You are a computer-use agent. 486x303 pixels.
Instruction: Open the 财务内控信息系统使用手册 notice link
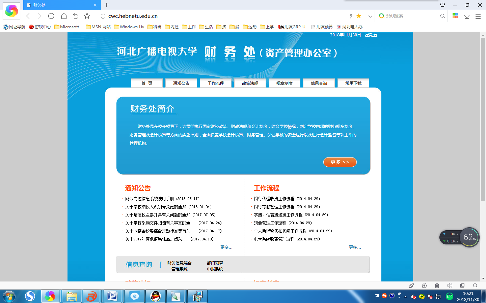(150, 199)
